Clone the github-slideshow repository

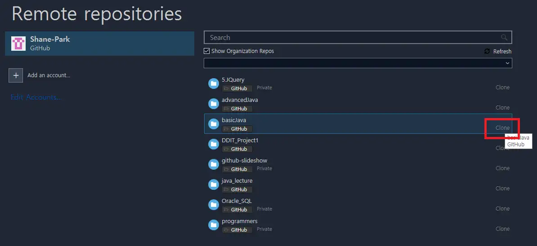point(502,168)
